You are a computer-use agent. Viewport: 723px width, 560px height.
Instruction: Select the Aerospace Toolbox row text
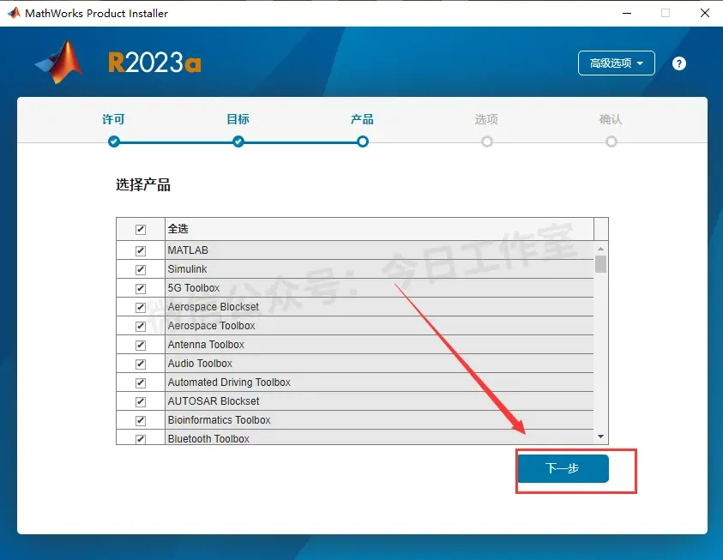pyautogui.click(x=211, y=326)
